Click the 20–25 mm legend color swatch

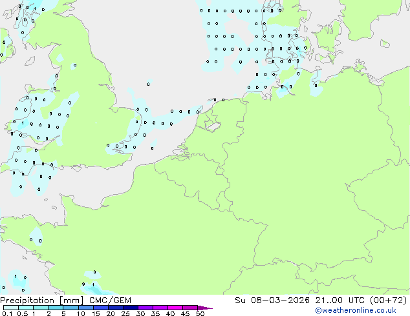tap(116, 308)
